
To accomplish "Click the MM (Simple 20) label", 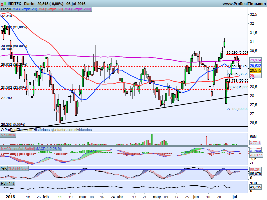I will [x=25, y=9].
